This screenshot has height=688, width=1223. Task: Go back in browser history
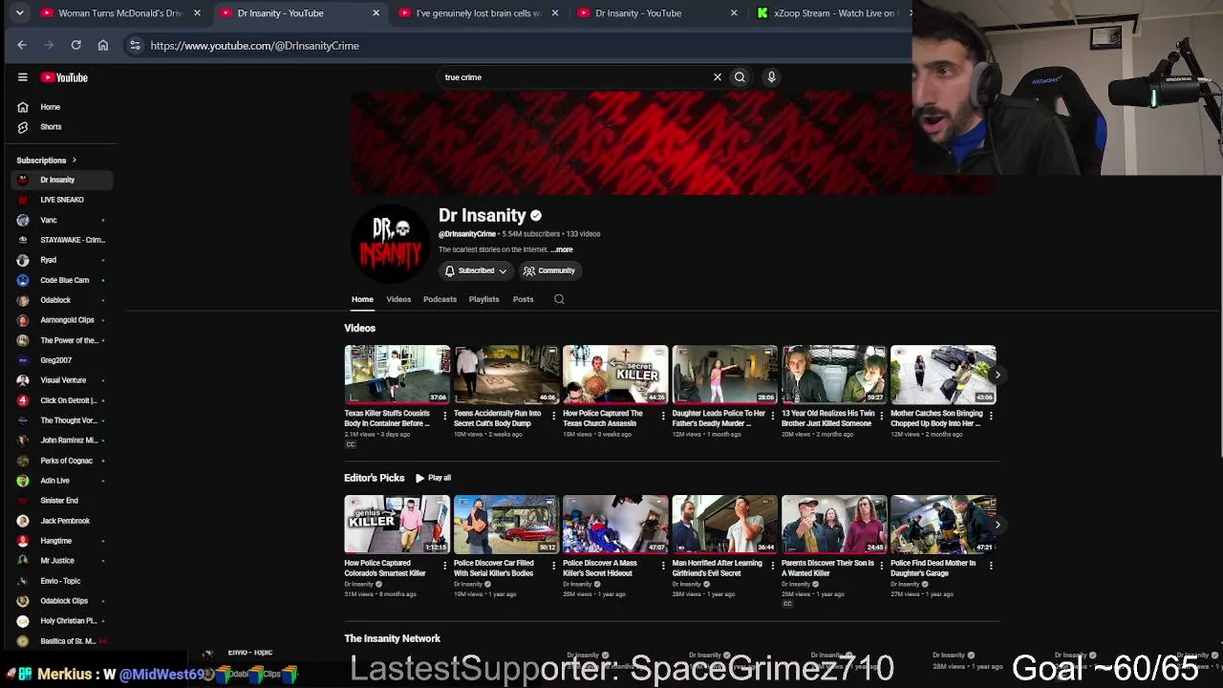pos(22,45)
